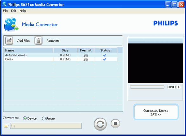Click the preview playback progress bar
The image size is (186, 136).
coord(147,87)
